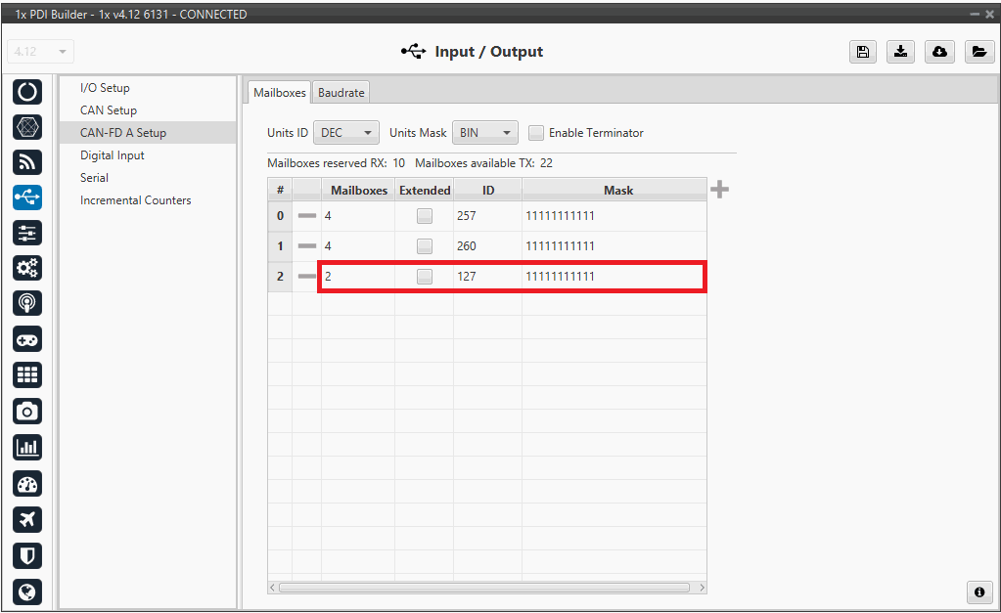Toggle Extended checkbox for ID 127
Screen dimensions: 1001x613
[x=424, y=277]
